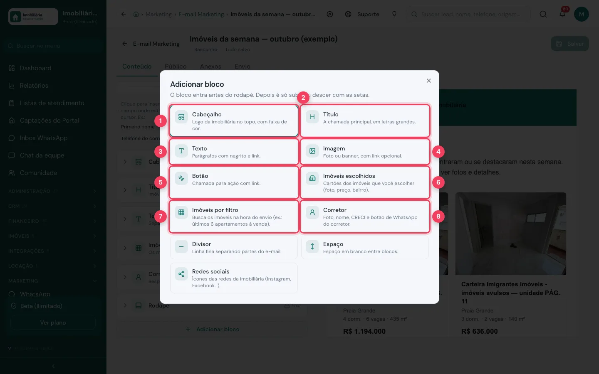This screenshot has height=374, width=599.
Task: Click the Ver plano button
Action: [x=53, y=322]
